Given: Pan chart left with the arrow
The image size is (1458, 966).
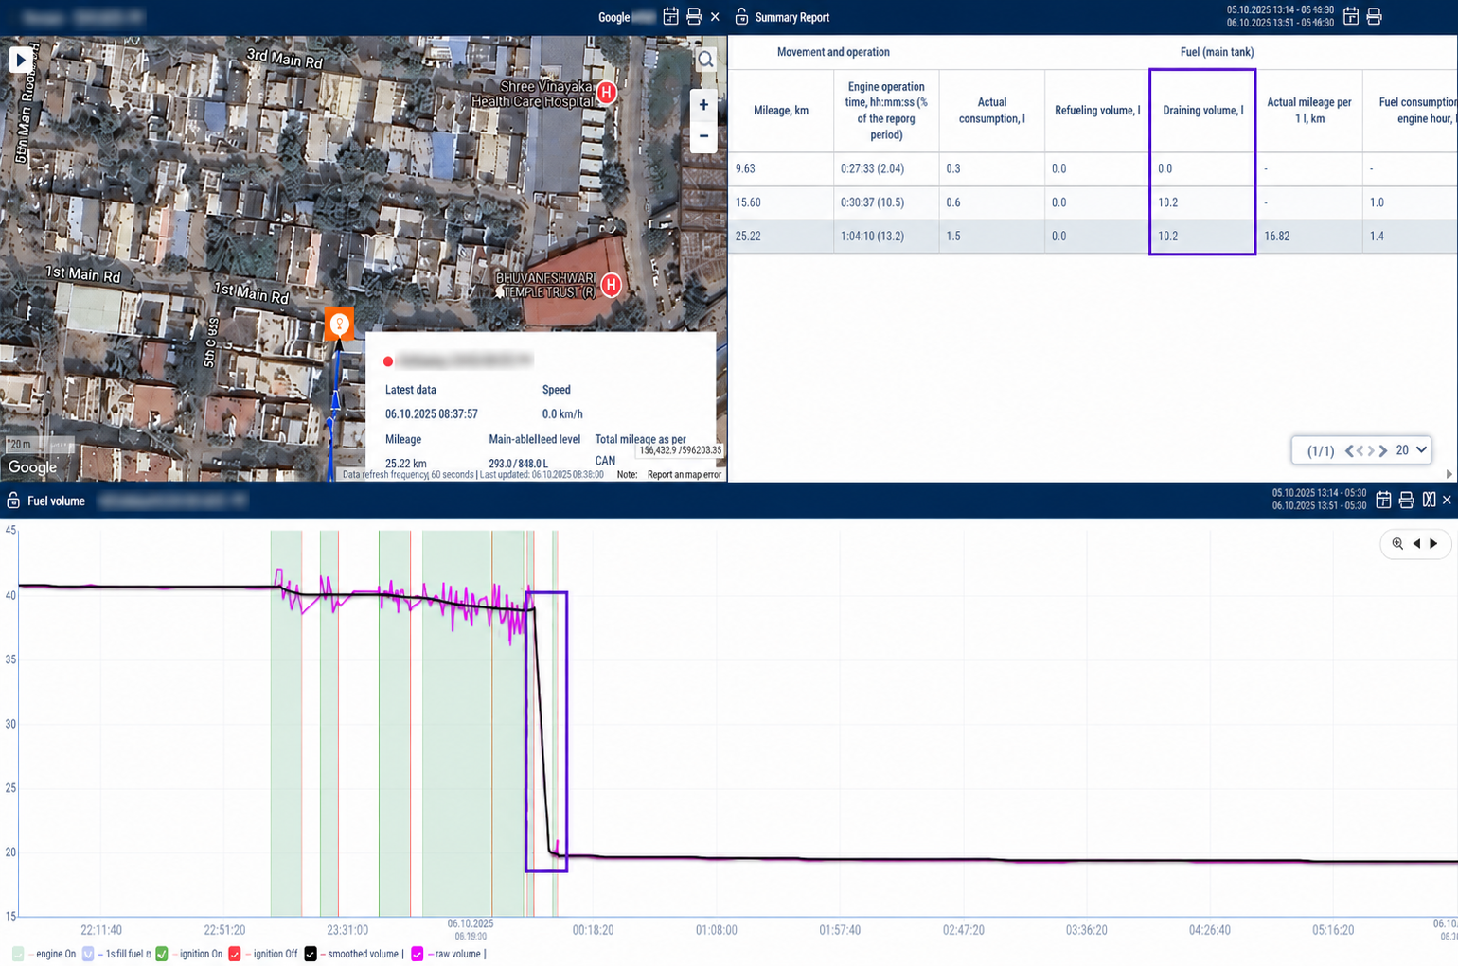Looking at the screenshot, I should click(1416, 543).
